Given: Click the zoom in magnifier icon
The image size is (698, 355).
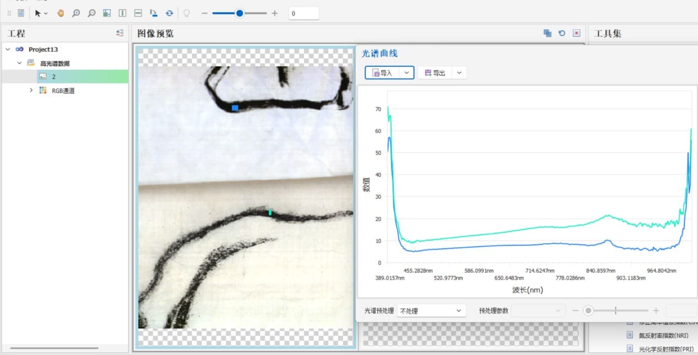Looking at the screenshot, I should 76,13.
